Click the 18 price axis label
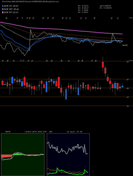 [127, 106]
